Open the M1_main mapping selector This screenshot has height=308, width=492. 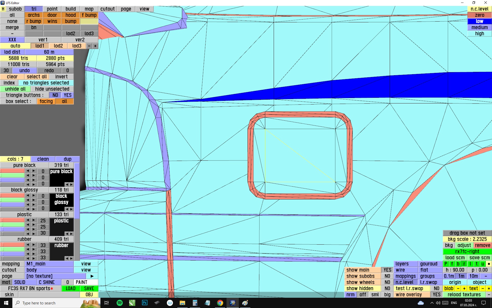49,264
